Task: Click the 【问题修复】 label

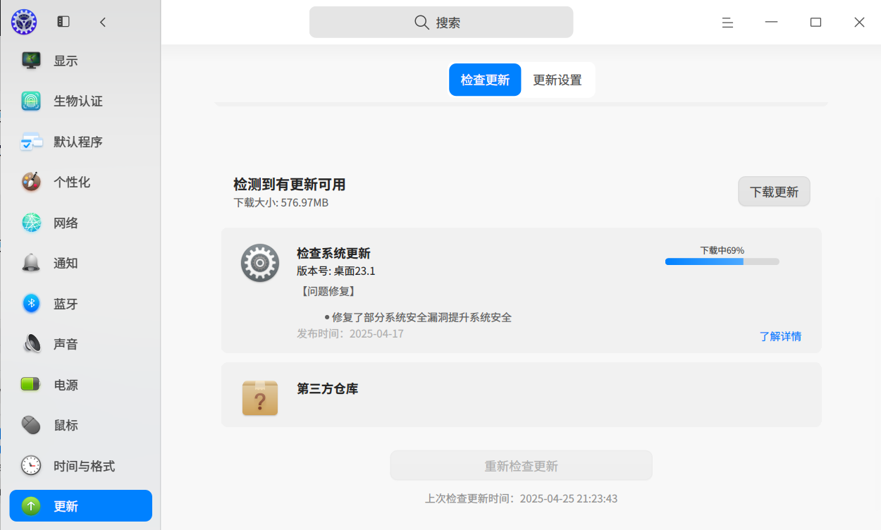Action: (x=328, y=291)
